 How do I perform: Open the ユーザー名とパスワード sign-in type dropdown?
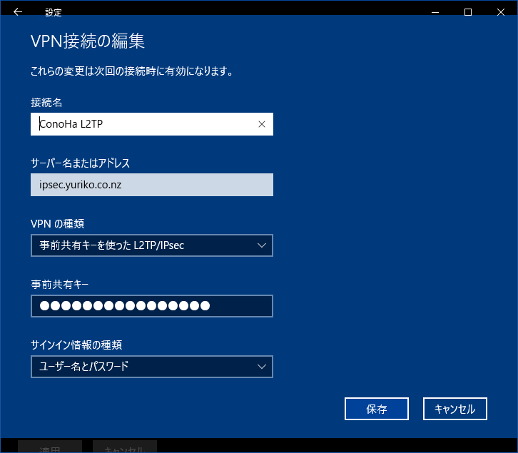point(143,367)
